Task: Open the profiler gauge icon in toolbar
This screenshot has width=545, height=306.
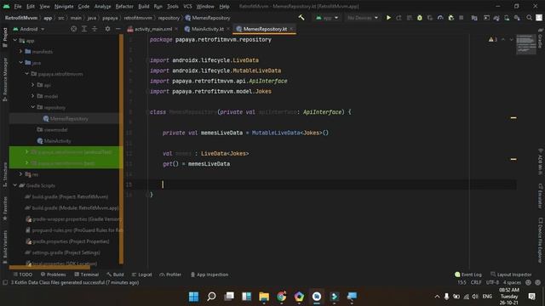Action: tap(440, 18)
